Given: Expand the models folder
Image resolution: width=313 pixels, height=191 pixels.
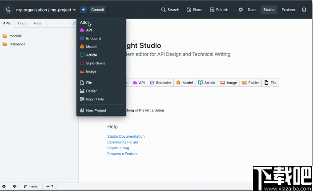Looking at the screenshot, I should tap(12, 36).
